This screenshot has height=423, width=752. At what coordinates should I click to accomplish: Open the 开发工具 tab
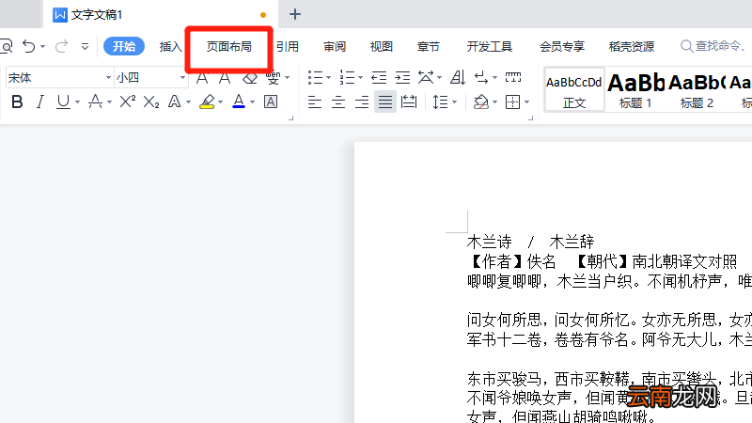489,46
